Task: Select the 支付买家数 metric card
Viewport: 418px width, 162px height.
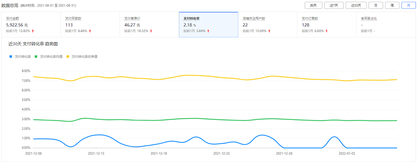Action: [90, 24]
